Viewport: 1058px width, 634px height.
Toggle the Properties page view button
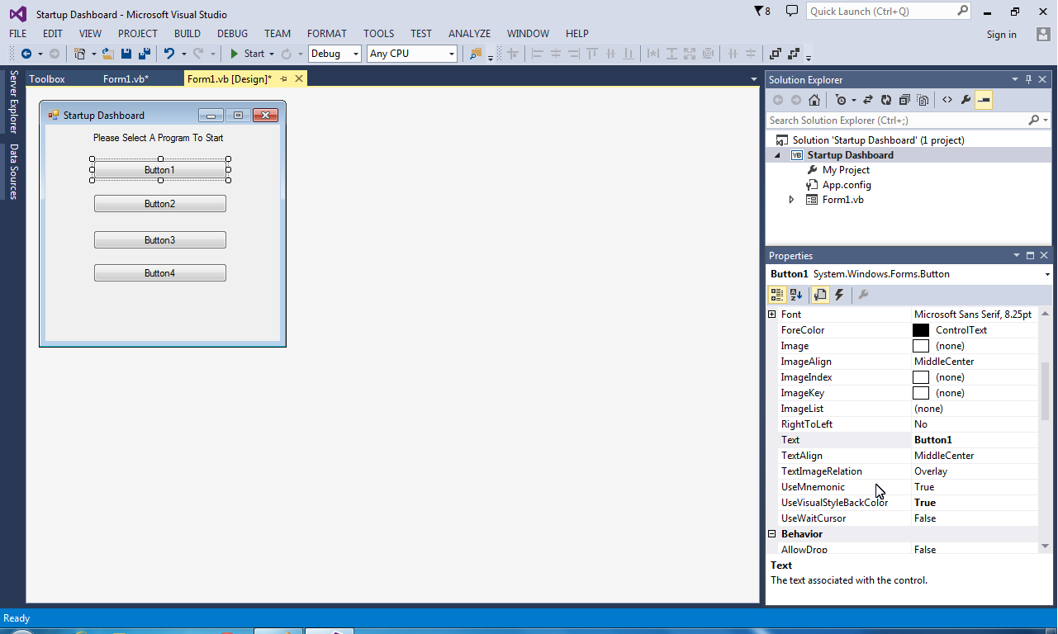pos(820,295)
